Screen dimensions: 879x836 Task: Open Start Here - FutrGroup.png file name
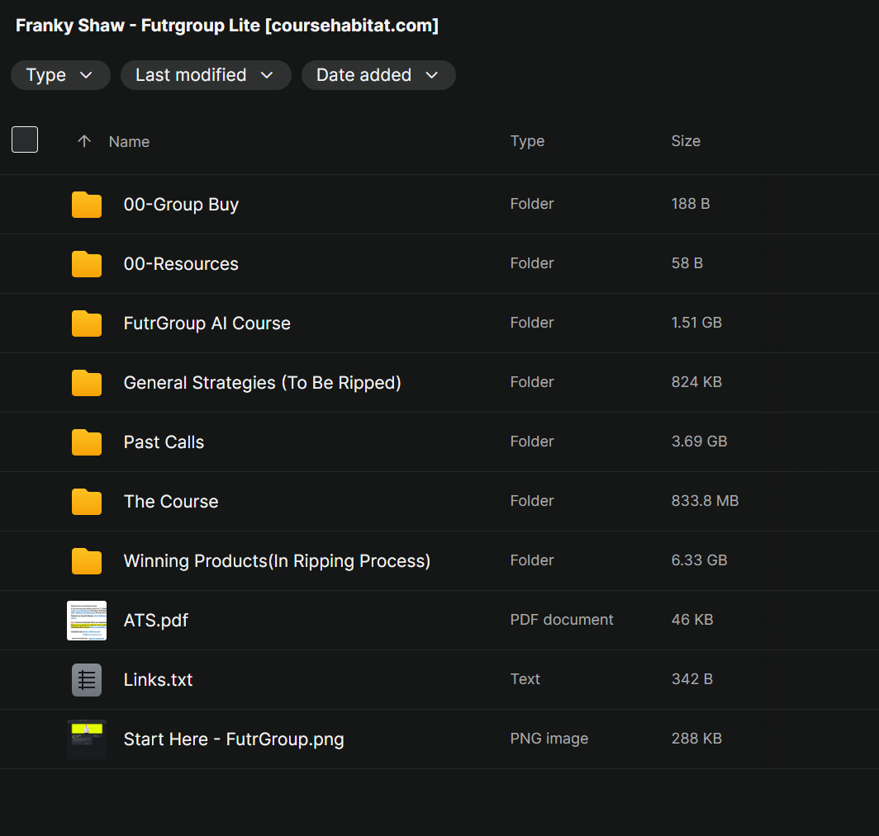point(234,739)
